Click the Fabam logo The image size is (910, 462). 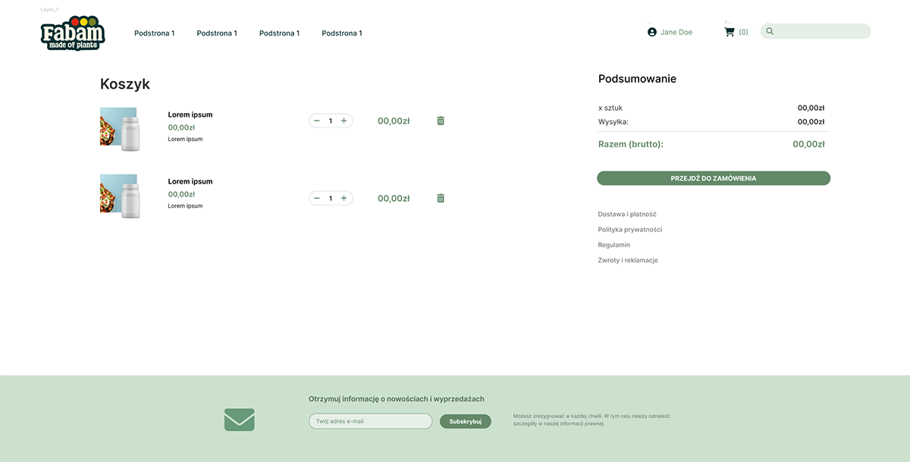coord(72,33)
